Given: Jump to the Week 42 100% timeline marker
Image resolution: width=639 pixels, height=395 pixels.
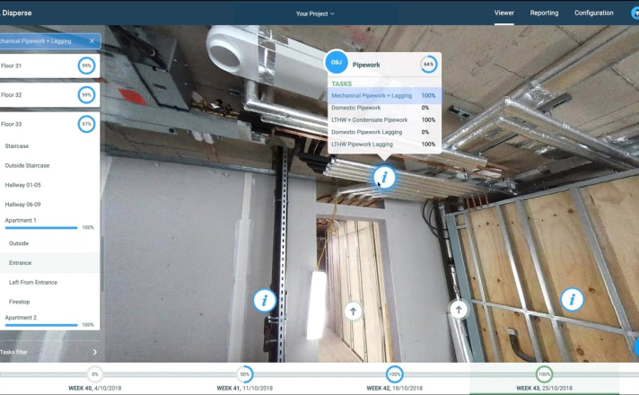Looking at the screenshot, I should point(394,373).
